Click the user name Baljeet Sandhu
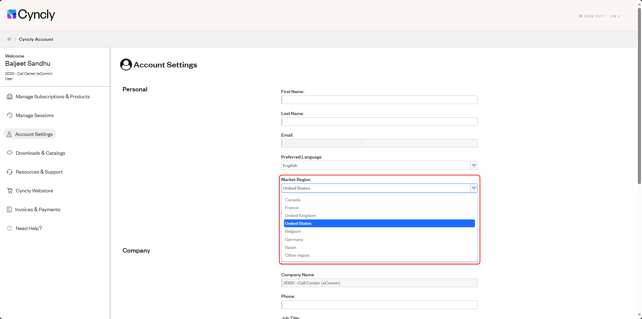 [28, 63]
